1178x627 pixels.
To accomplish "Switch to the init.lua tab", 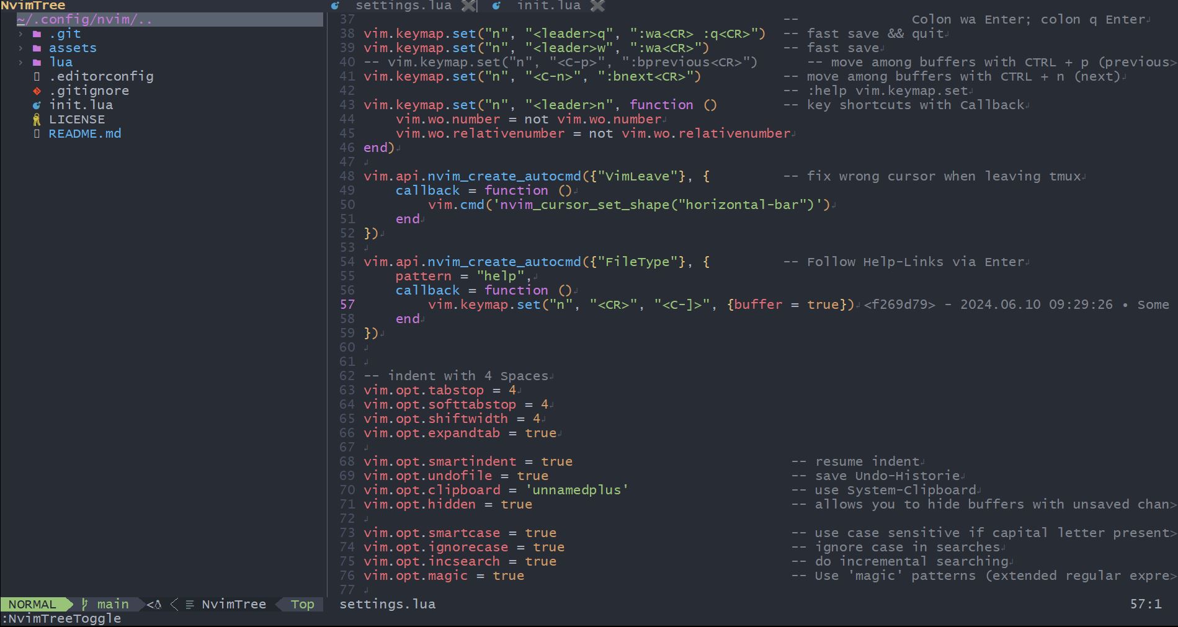I will coord(549,6).
